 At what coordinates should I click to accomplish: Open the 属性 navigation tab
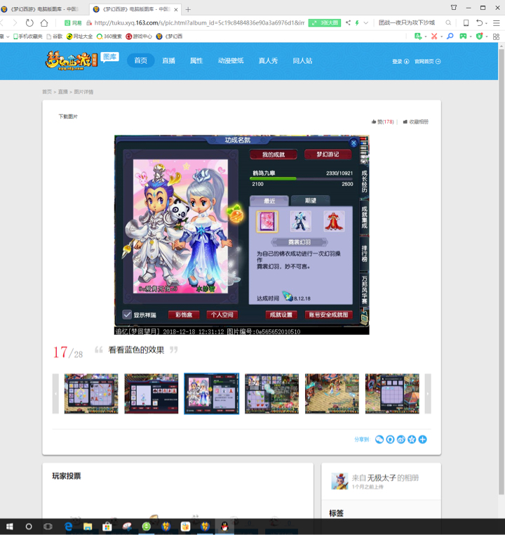(196, 61)
